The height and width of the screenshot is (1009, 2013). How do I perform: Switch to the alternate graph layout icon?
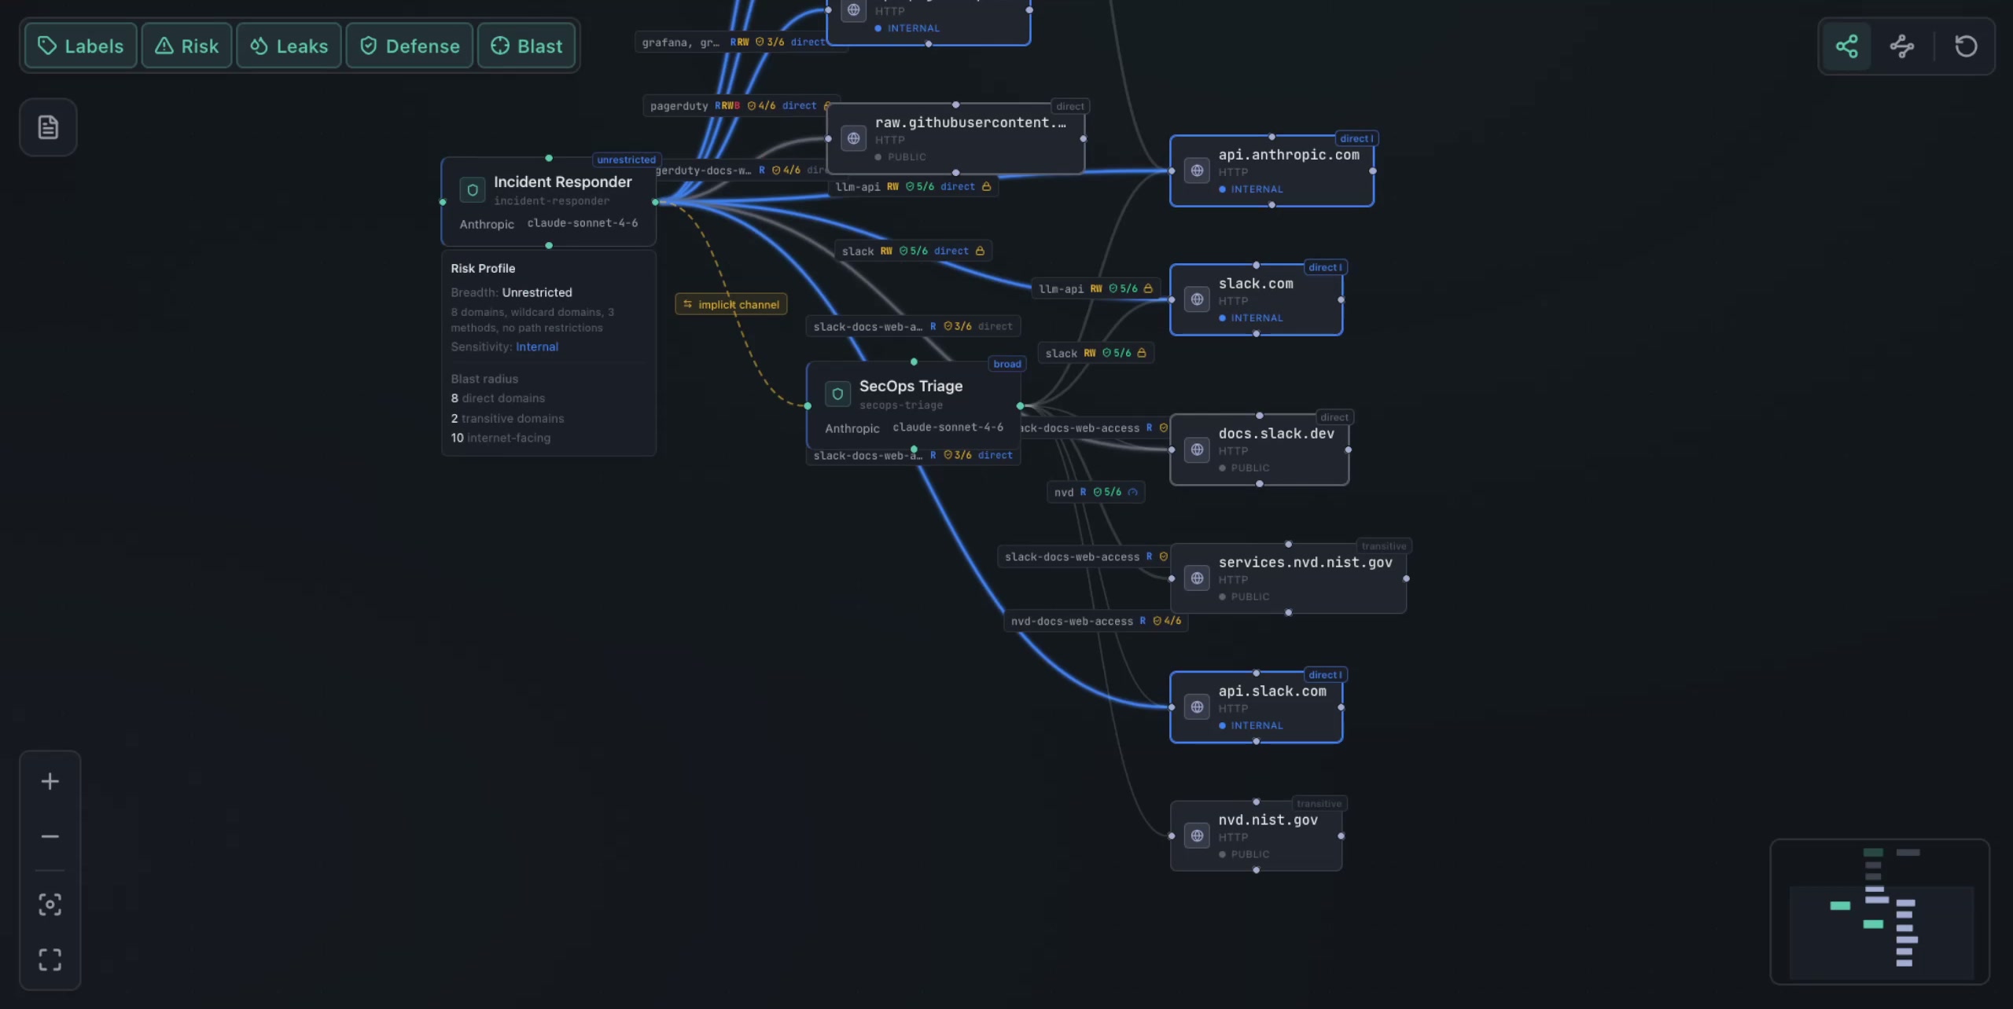coord(1901,46)
